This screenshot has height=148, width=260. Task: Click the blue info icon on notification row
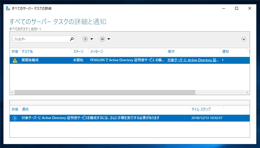coord(15,118)
